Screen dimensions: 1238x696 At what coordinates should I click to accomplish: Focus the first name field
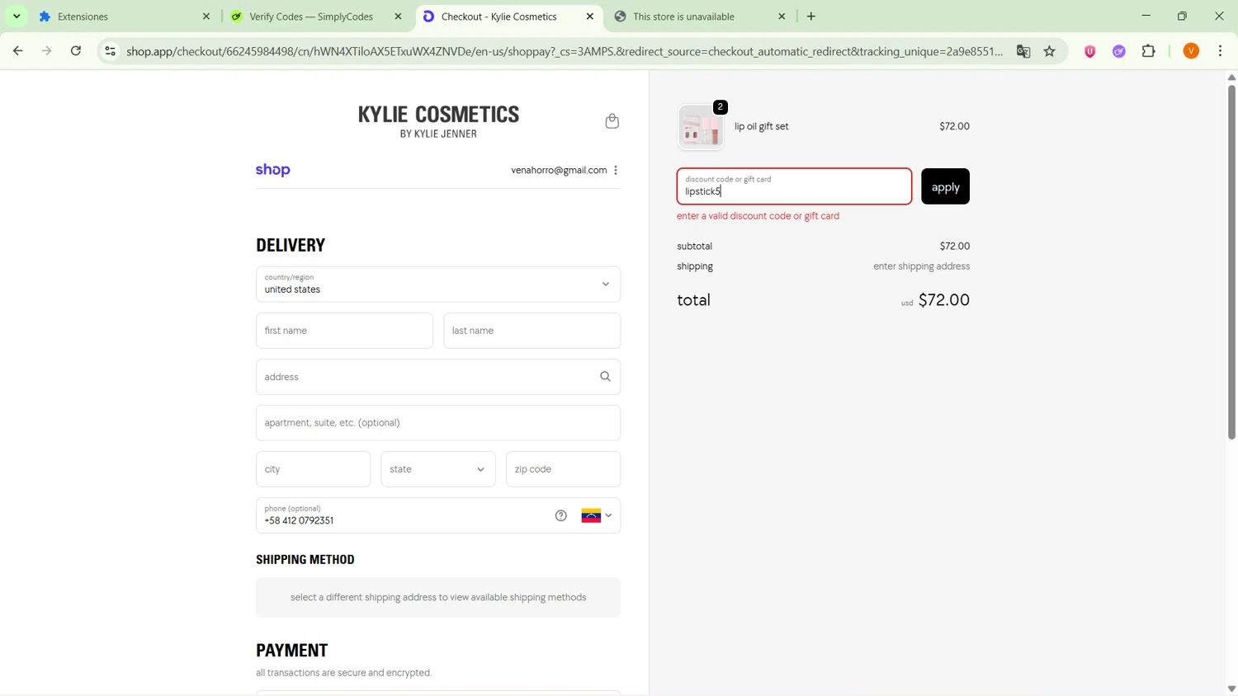point(344,331)
